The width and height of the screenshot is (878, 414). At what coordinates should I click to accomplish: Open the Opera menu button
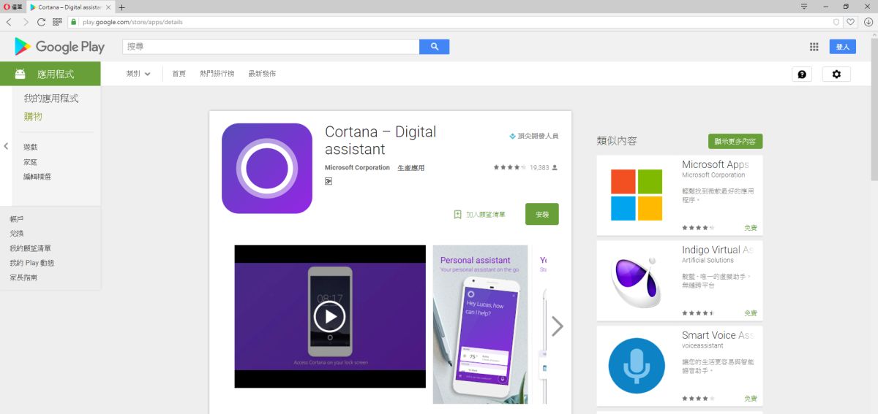pyautogui.click(x=12, y=7)
